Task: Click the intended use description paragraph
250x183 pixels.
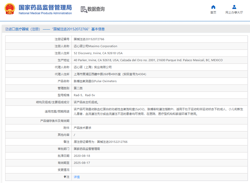Action: (159, 111)
